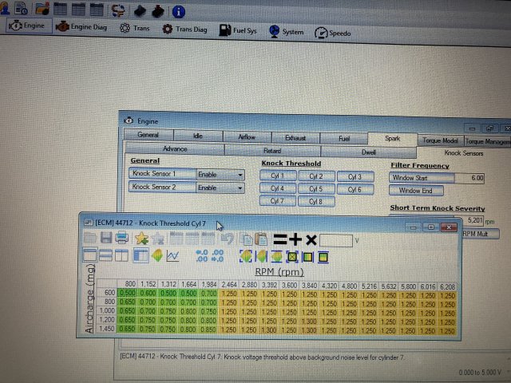This screenshot has height=383, width=511.
Task: Click the equals (set value) icon
Action: 279,239
